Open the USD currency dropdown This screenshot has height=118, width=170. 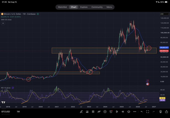click(x=164, y=14)
